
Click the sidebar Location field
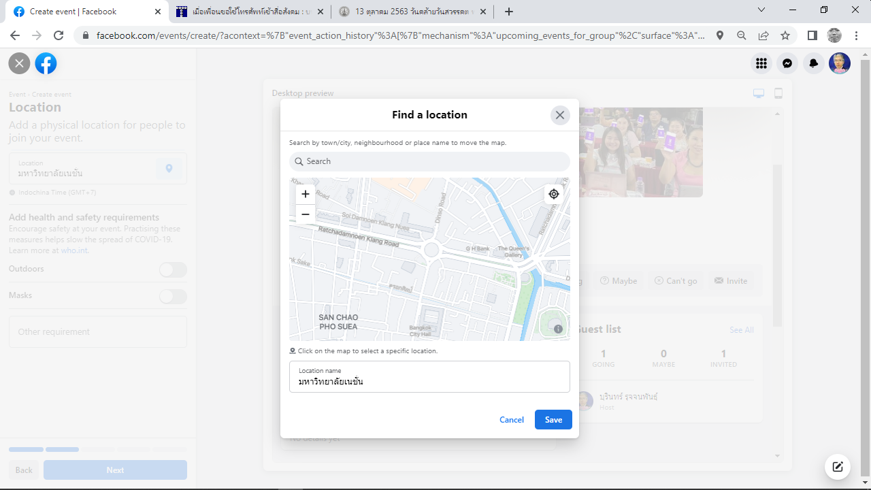[x=98, y=169]
